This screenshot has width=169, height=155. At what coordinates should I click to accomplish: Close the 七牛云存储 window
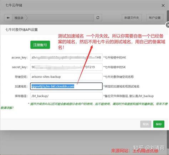(x=163, y=5)
